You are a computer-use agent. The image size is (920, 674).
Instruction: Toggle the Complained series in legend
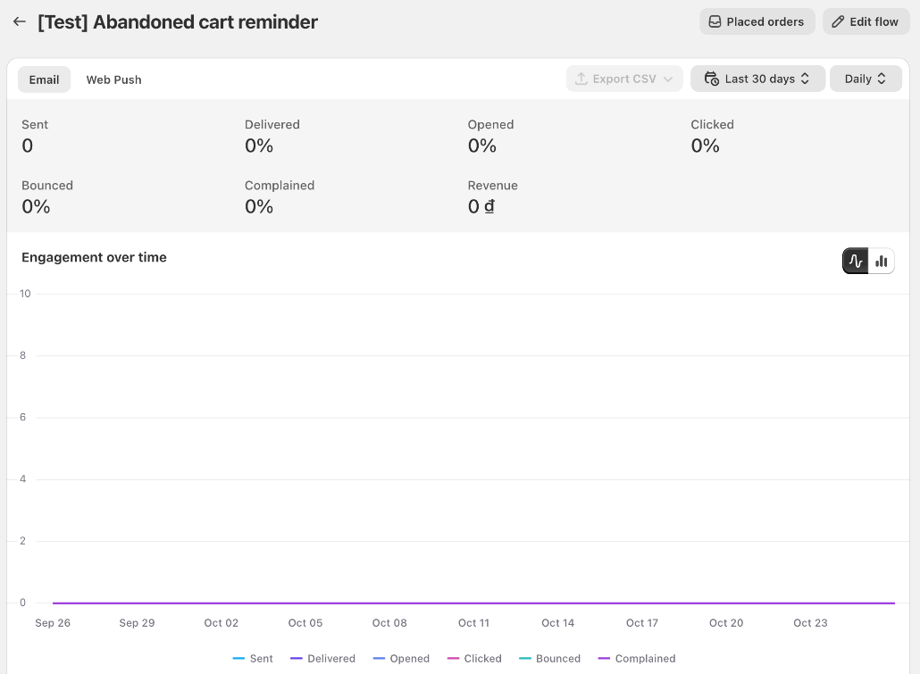637,659
